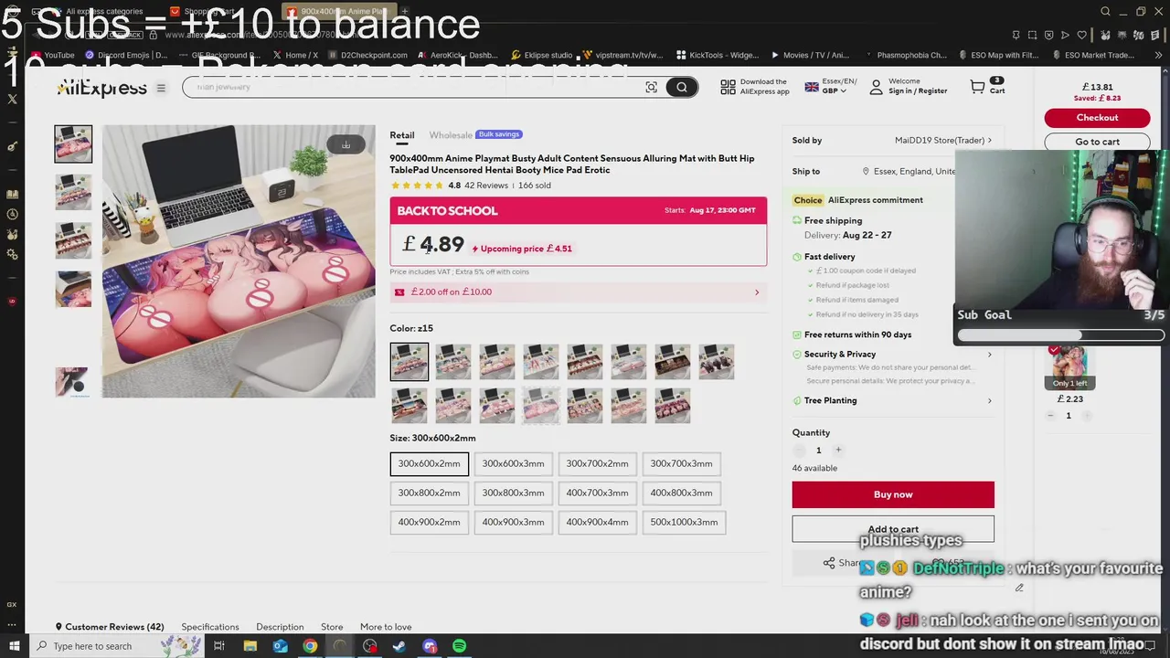Select size 300x700x3mm
1170x658 pixels.
681,463
